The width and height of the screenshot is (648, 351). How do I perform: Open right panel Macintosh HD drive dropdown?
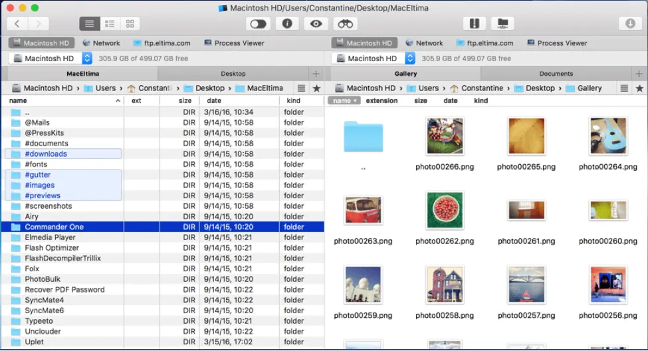click(409, 58)
